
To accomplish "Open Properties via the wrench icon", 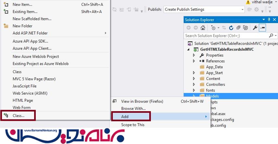I will tap(255, 28).
